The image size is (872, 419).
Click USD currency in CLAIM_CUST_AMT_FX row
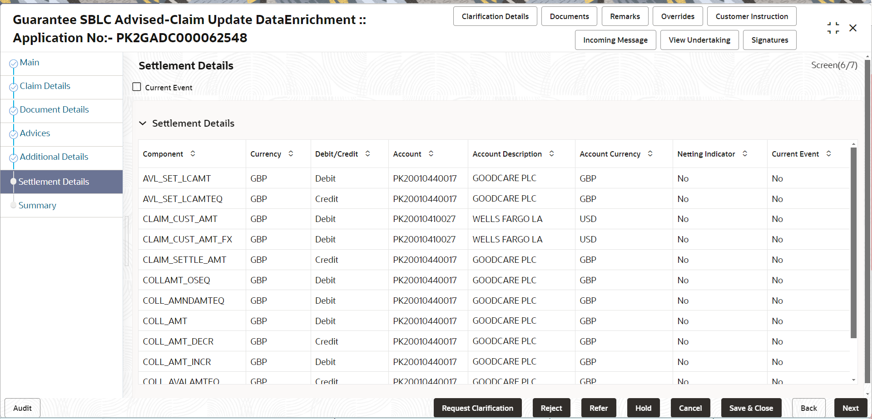pyautogui.click(x=588, y=239)
